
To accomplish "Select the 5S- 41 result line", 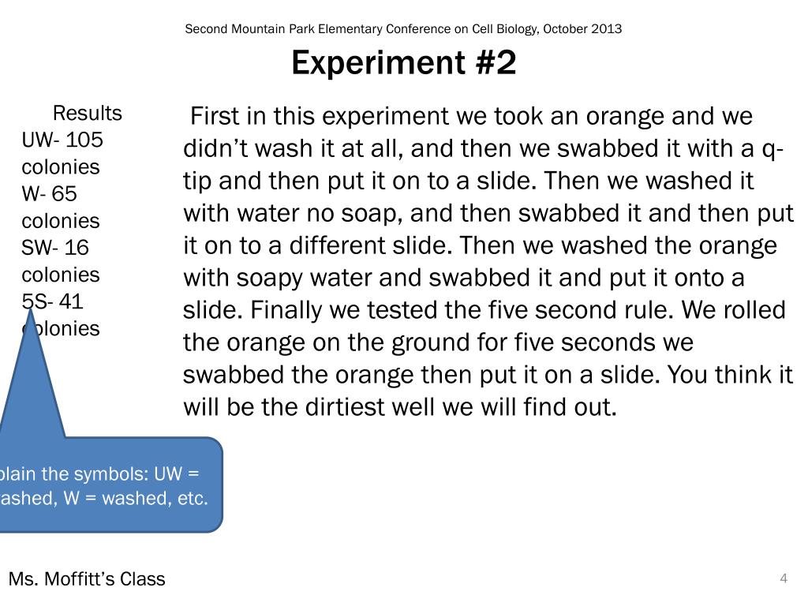I will click(52, 301).
